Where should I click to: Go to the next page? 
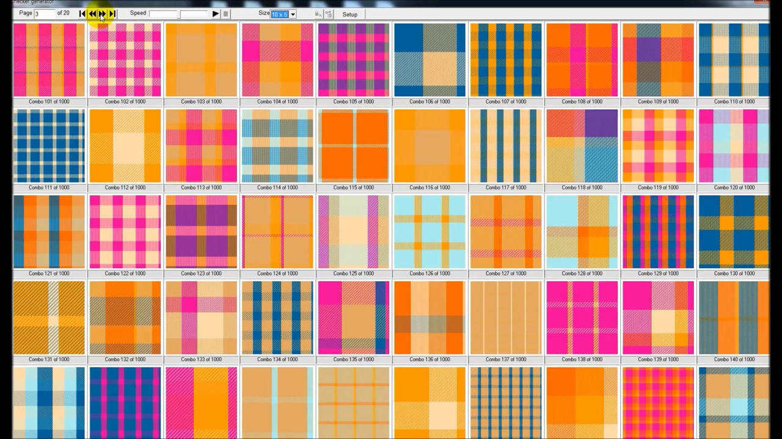(x=102, y=13)
